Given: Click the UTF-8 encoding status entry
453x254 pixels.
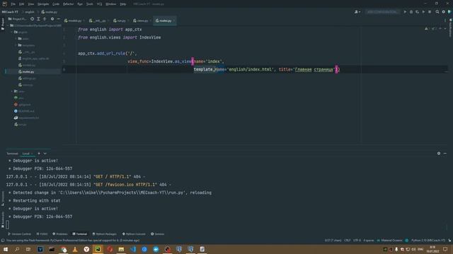Looking at the screenshot, I should coord(357,240).
